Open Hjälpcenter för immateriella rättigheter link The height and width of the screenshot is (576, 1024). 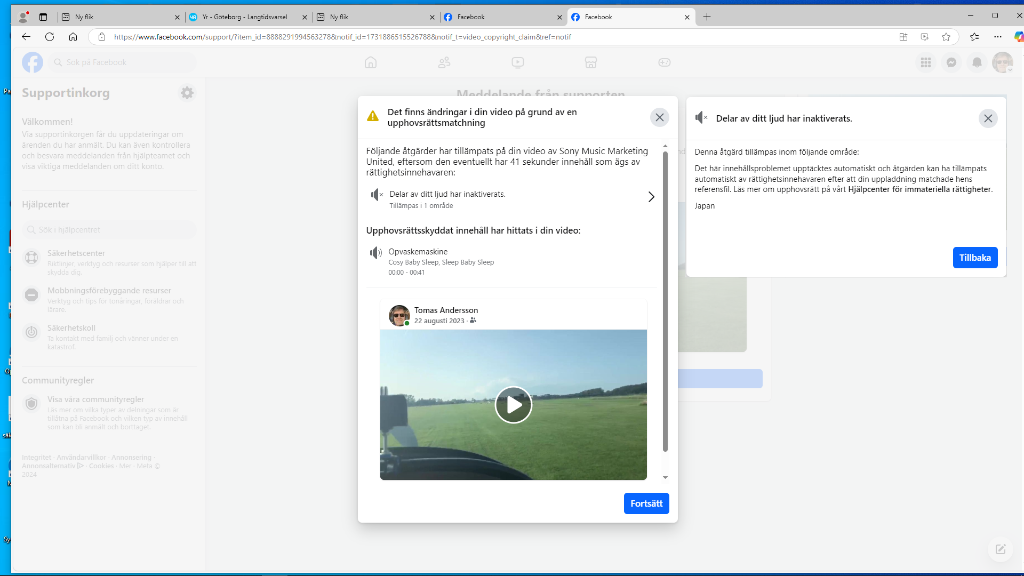(x=919, y=189)
